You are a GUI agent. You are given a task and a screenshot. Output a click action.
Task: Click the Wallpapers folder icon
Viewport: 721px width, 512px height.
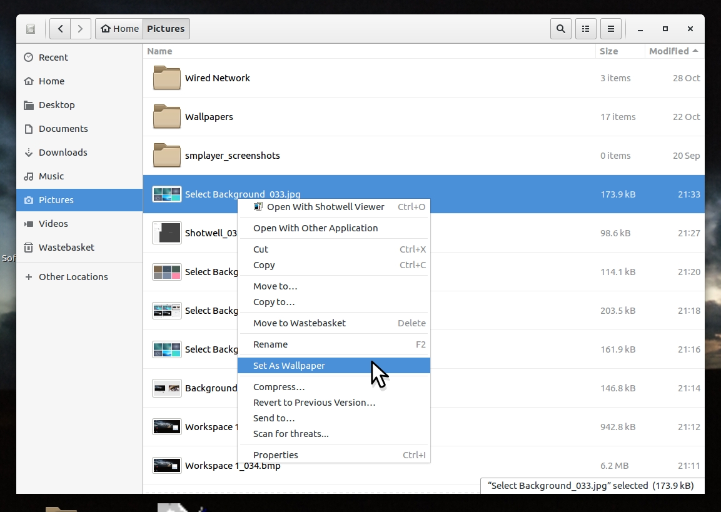pyautogui.click(x=167, y=117)
